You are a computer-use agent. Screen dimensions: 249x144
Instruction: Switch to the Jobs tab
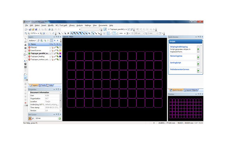tap(50, 85)
